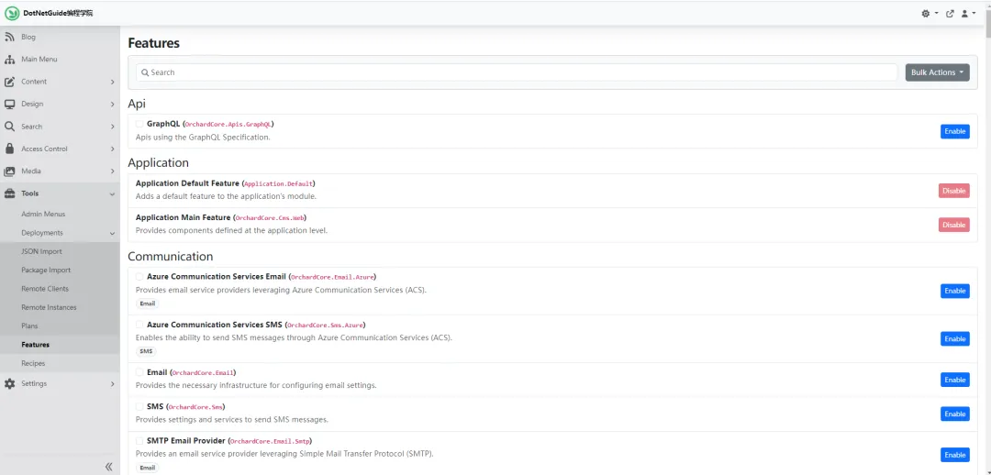
Task: Open the Recipes menu item
Action: coord(33,363)
